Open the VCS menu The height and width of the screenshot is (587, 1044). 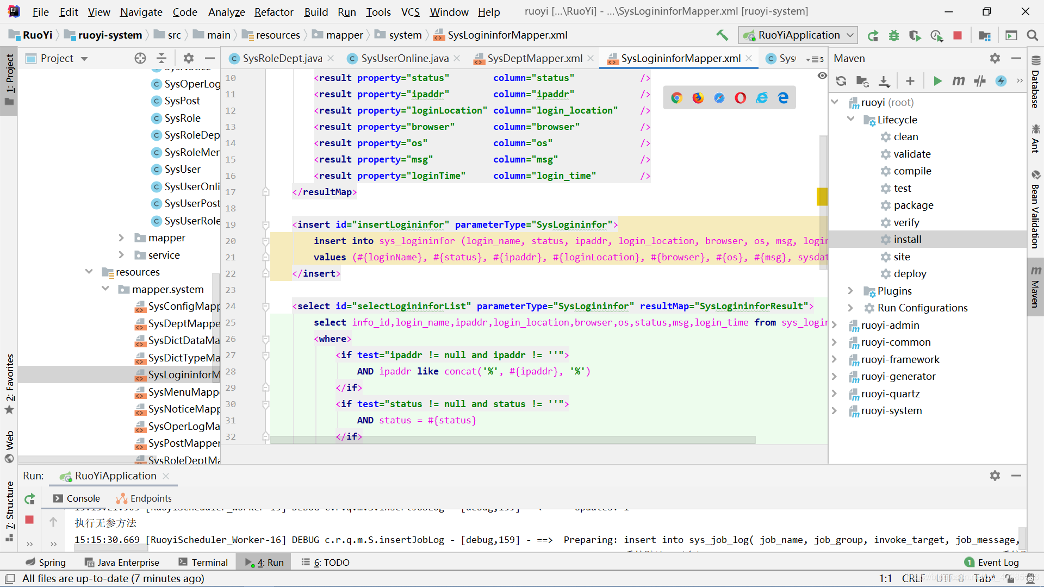411,12
